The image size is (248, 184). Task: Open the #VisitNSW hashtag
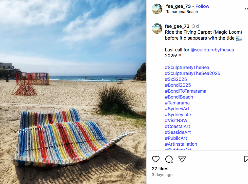(176, 120)
